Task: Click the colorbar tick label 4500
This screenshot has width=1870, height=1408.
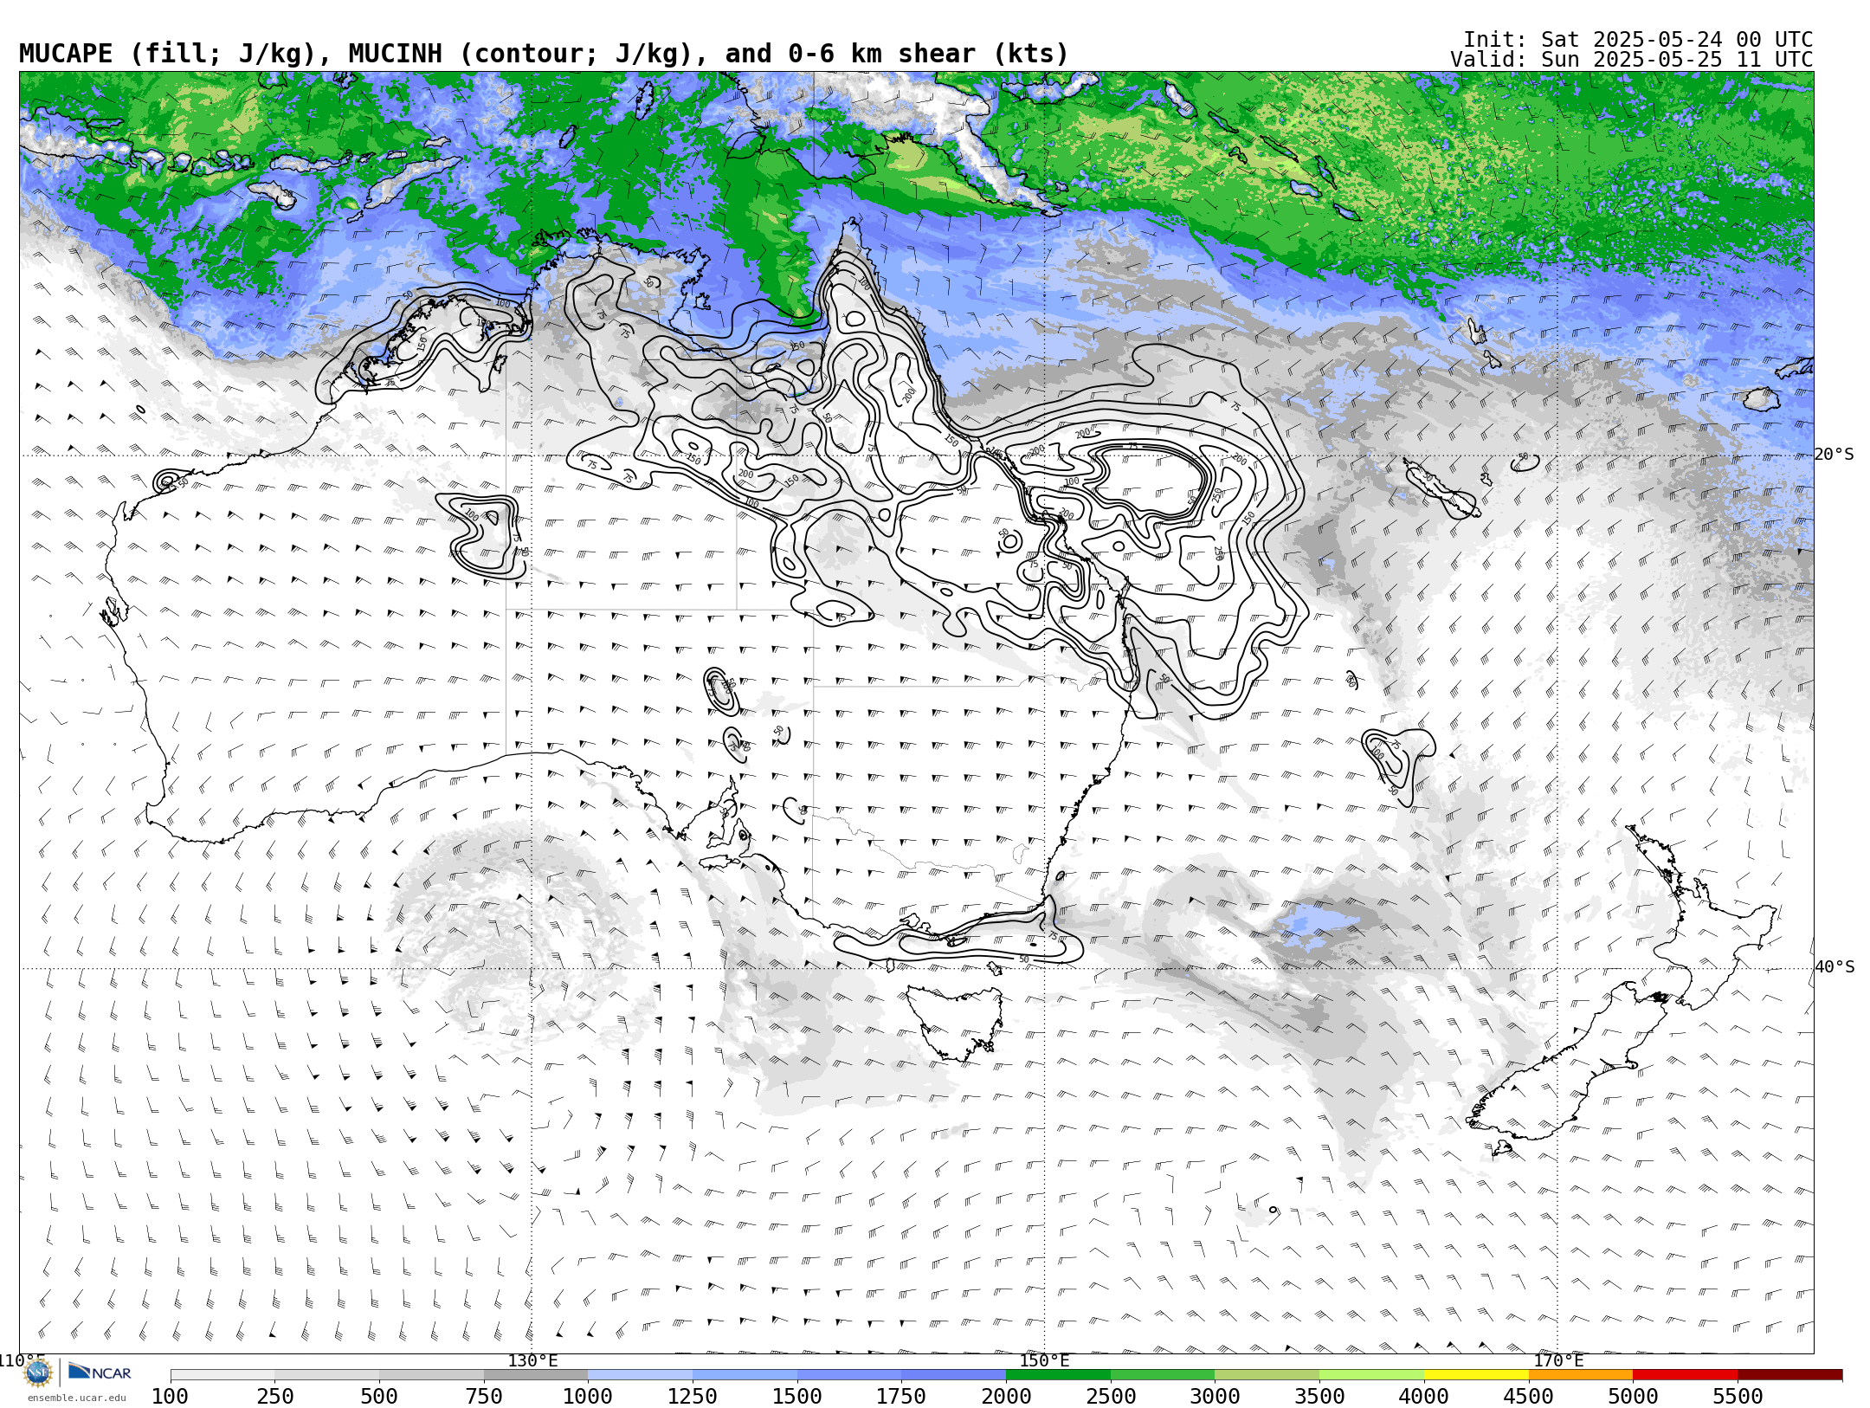Action: 1529,1397
